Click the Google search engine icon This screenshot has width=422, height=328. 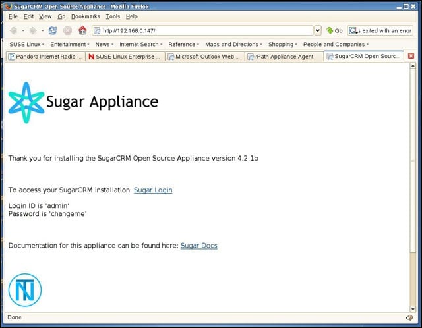point(353,31)
